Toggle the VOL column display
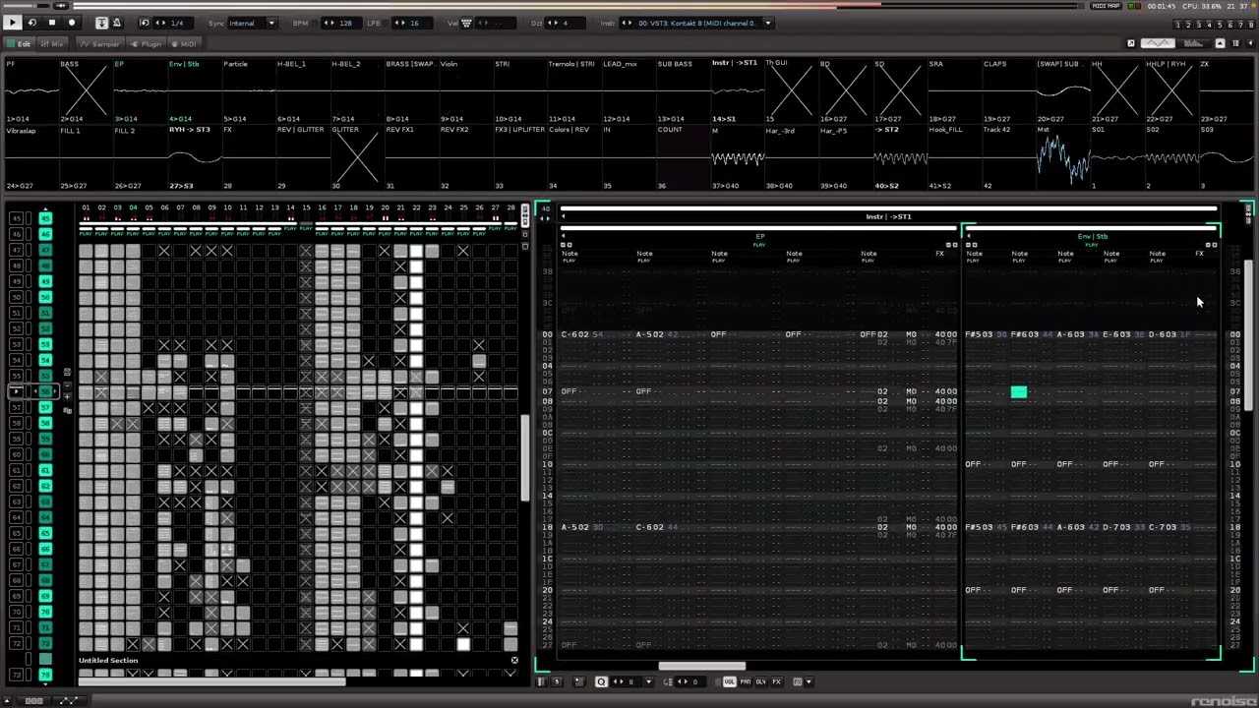The height and width of the screenshot is (708, 1259). [729, 681]
